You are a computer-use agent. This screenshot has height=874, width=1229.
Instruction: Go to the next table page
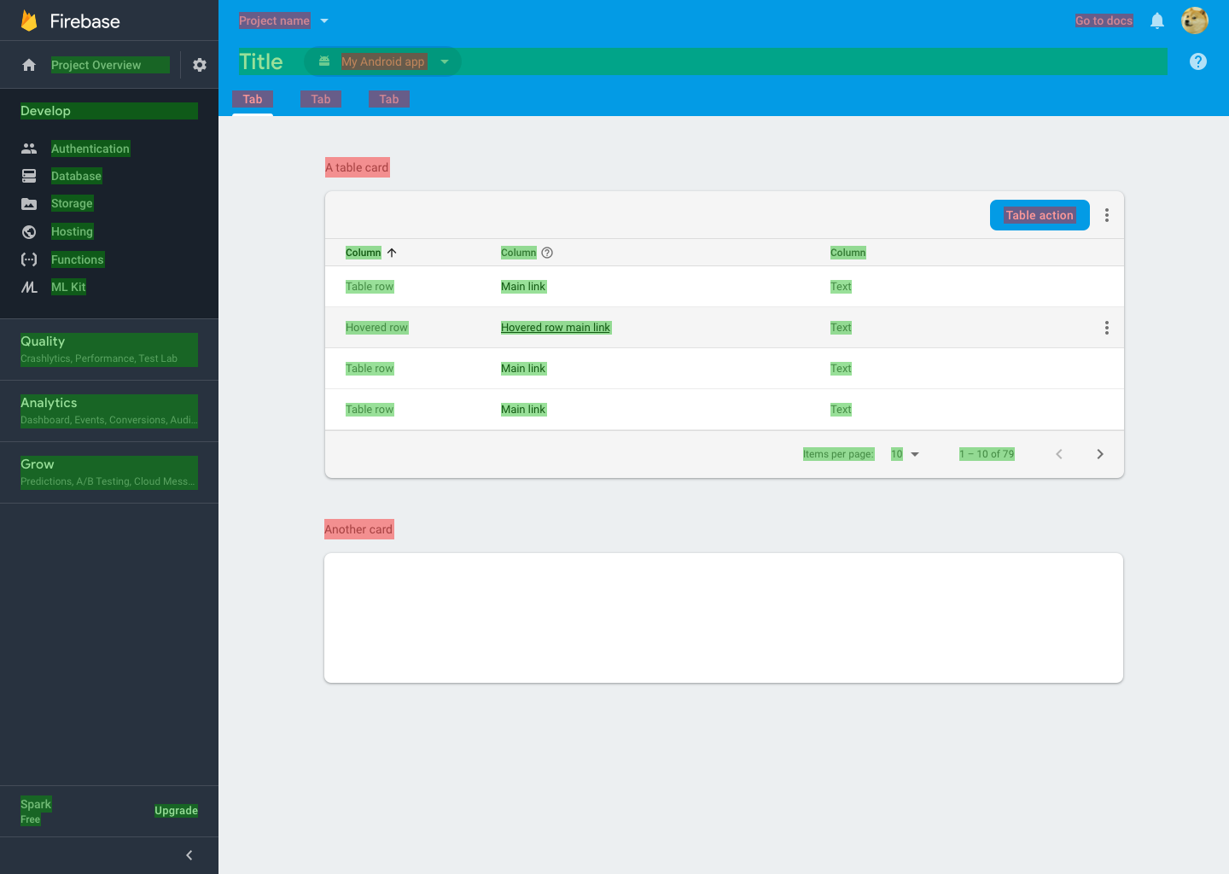pos(1100,454)
